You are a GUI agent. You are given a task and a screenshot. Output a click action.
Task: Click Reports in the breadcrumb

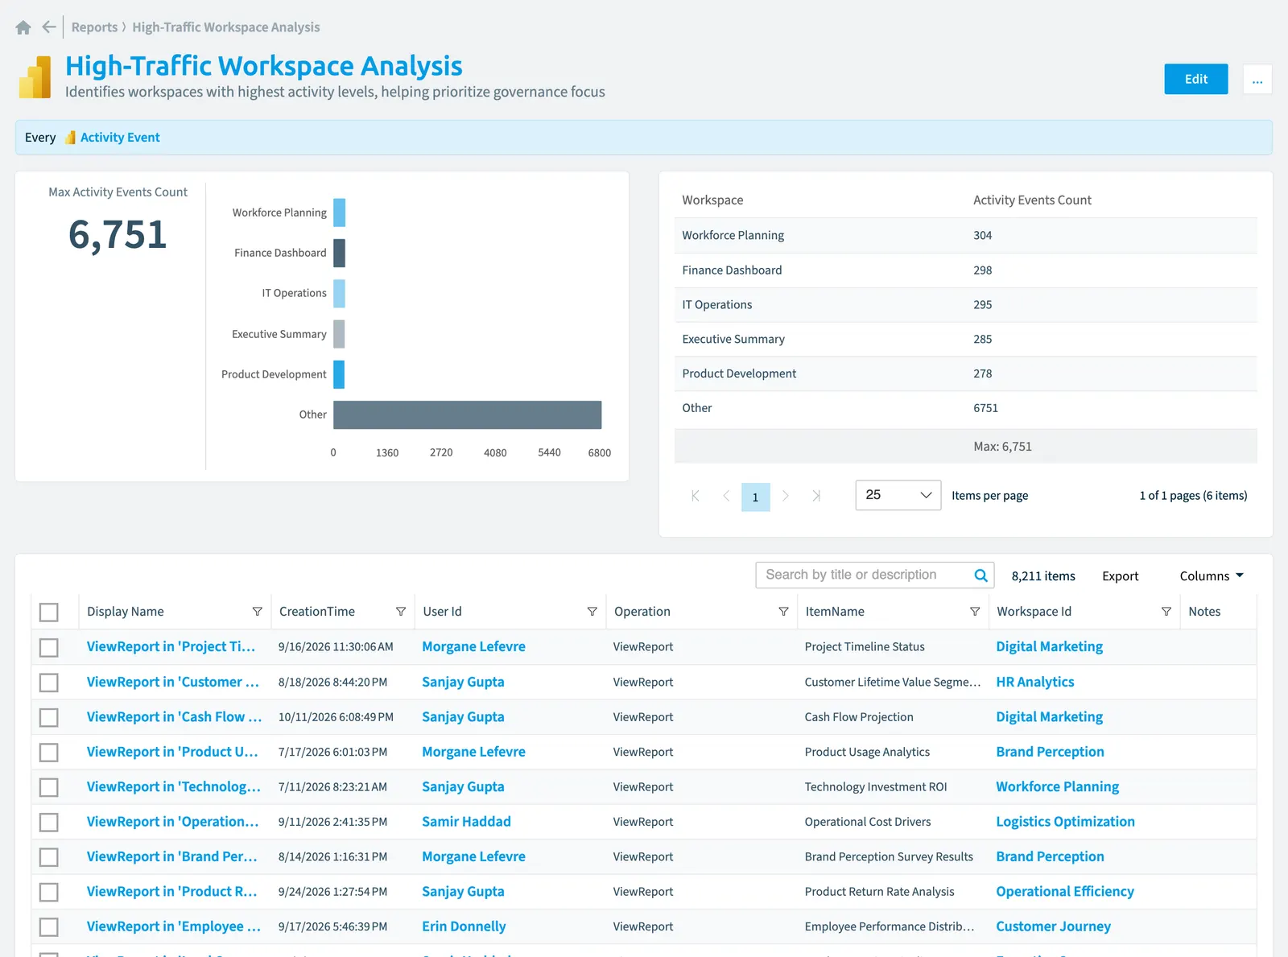pyautogui.click(x=94, y=27)
